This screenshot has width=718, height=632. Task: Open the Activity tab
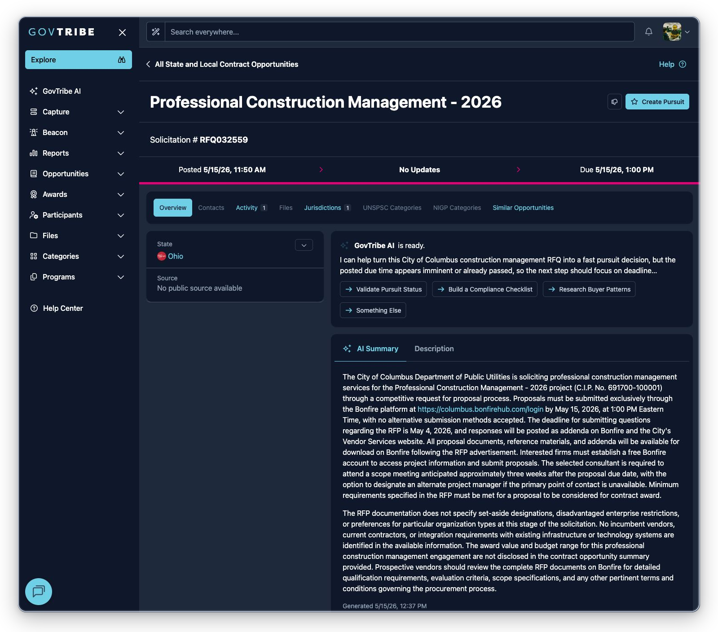pyautogui.click(x=251, y=208)
